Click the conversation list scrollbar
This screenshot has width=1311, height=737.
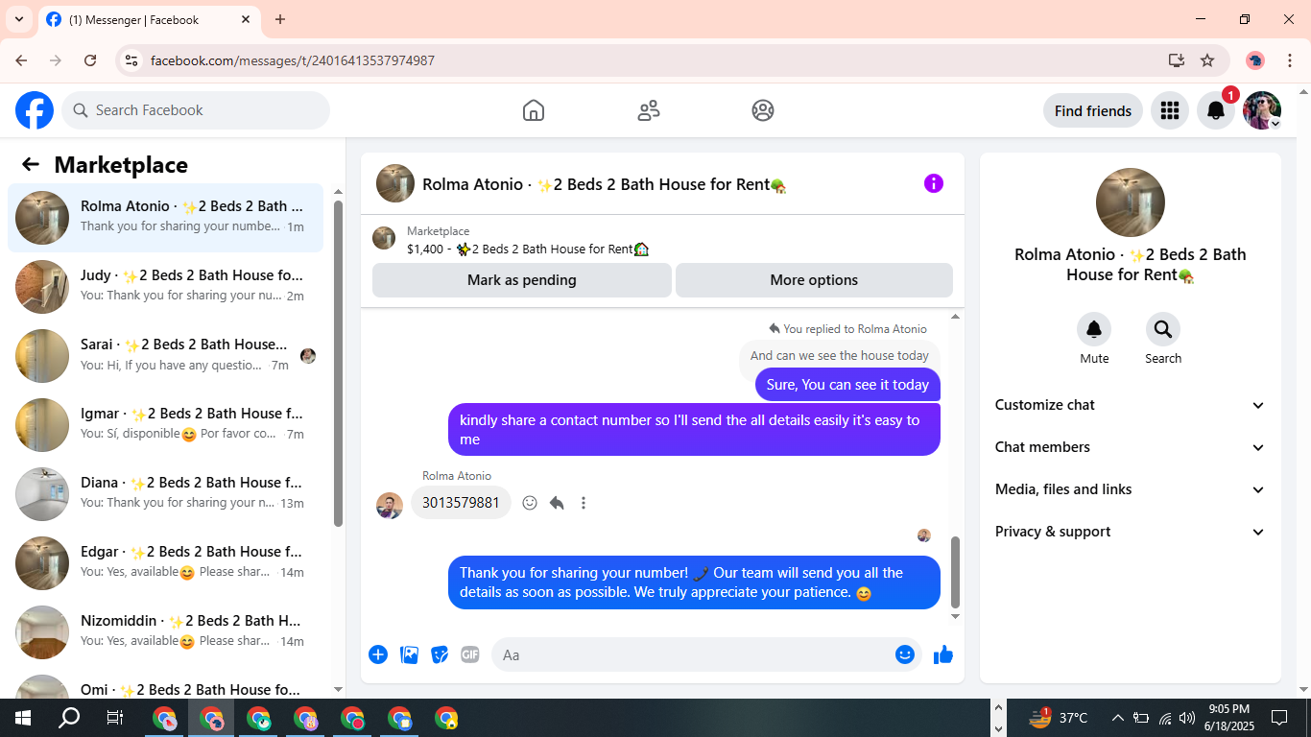point(338,363)
